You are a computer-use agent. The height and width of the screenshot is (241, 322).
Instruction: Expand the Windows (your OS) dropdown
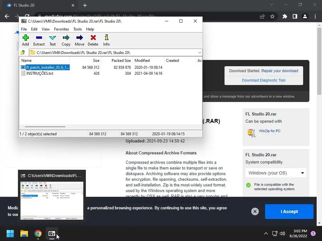pyautogui.click(x=276, y=173)
